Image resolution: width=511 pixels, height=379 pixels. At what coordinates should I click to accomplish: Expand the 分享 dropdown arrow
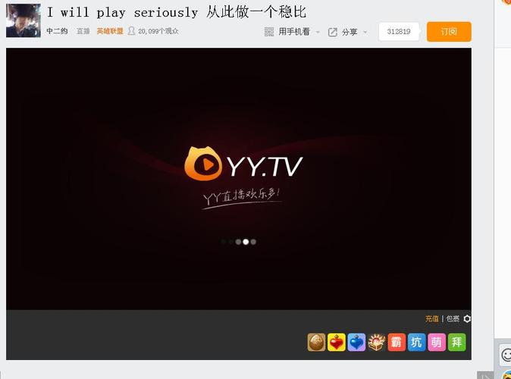365,33
